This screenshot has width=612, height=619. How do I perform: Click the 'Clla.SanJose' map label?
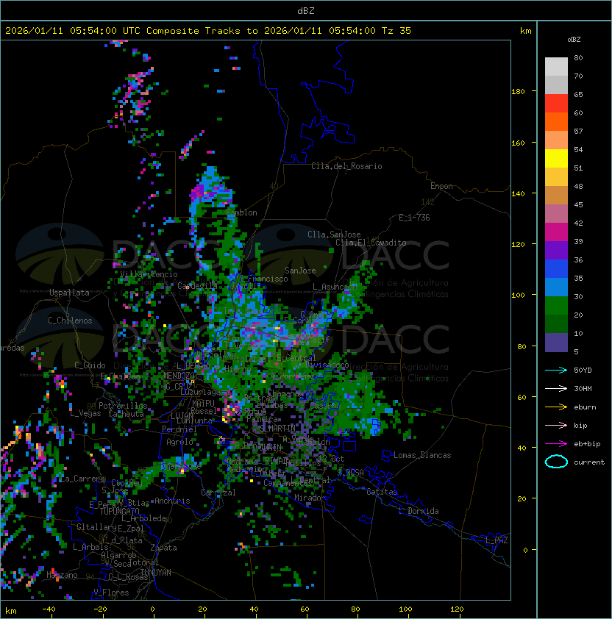[x=334, y=235]
